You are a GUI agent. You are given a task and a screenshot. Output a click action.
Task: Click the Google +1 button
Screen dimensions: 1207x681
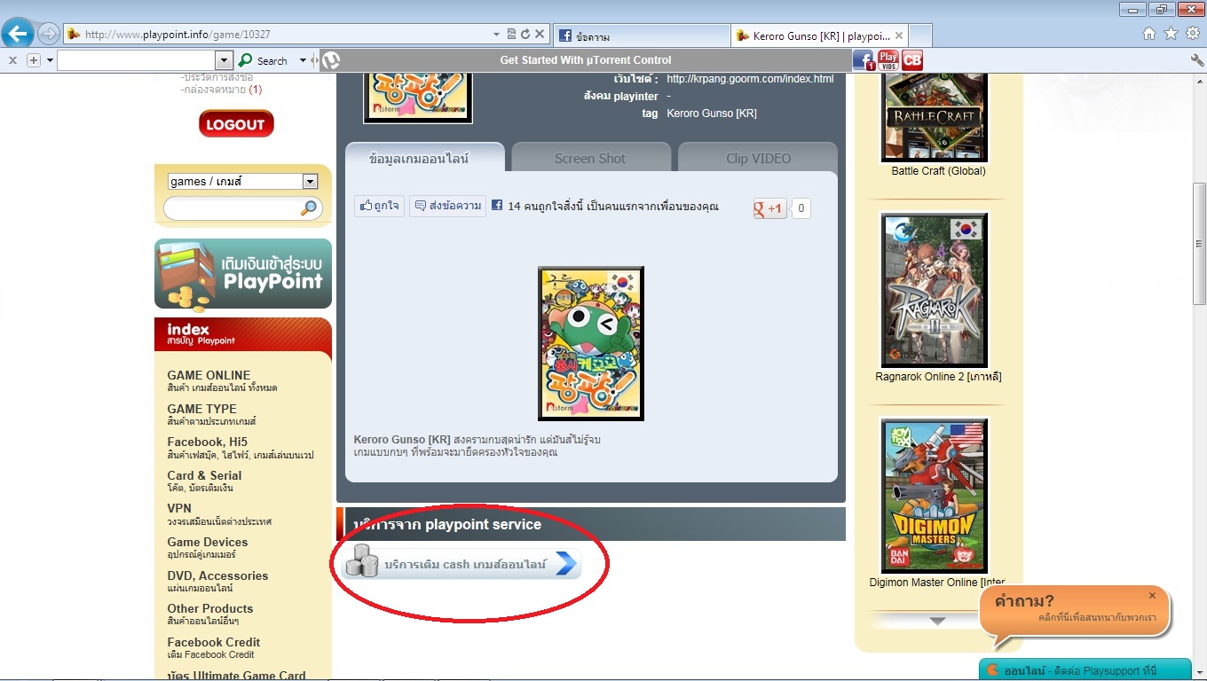pyautogui.click(x=770, y=208)
